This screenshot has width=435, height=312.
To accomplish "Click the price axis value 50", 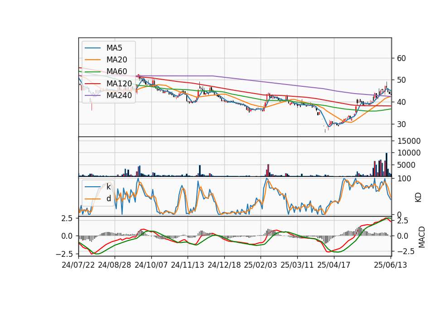I will 401,80.
